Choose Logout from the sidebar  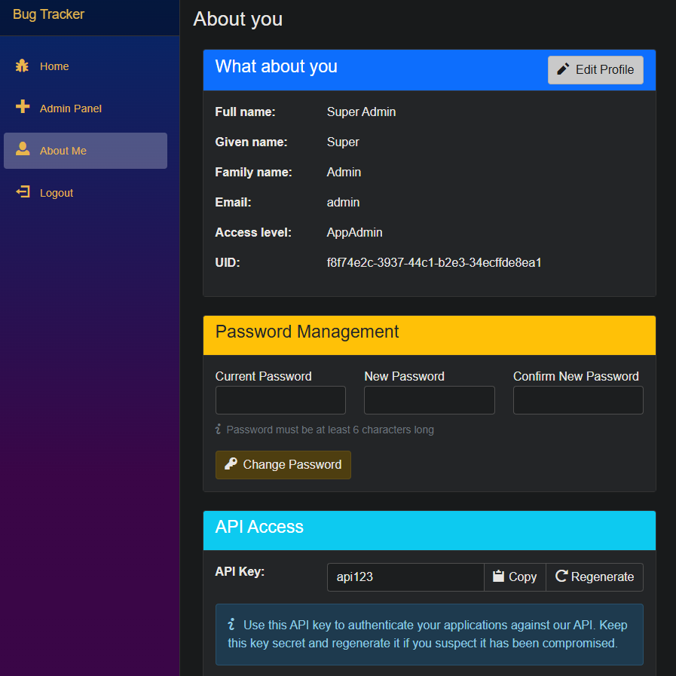[85, 193]
